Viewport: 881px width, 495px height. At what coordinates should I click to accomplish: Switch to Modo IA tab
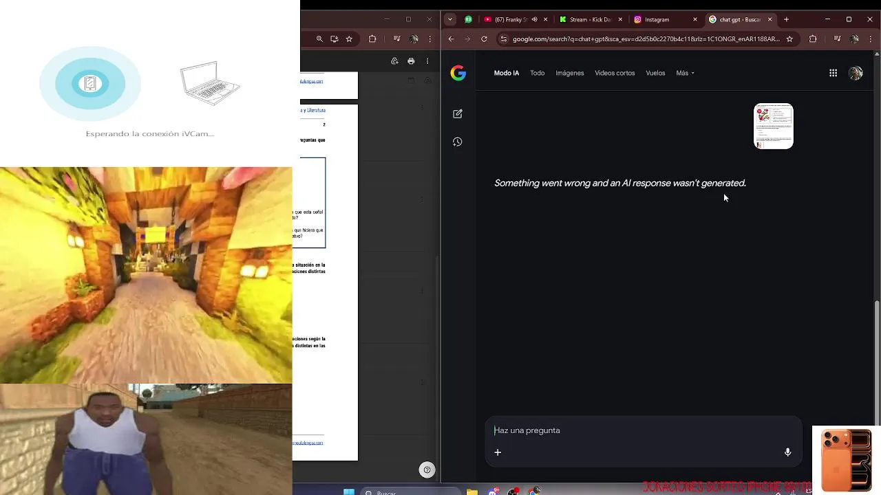(507, 73)
